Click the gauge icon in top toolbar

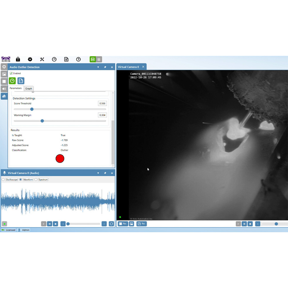pos(54,59)
